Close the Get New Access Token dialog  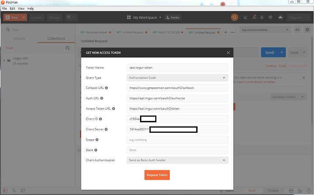tap(228, 53)
